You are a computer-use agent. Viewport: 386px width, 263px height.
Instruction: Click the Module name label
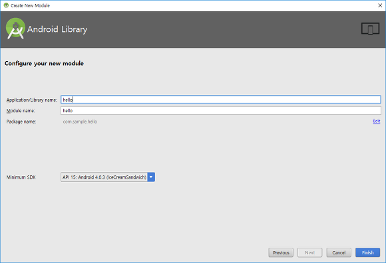pos(21,111)
